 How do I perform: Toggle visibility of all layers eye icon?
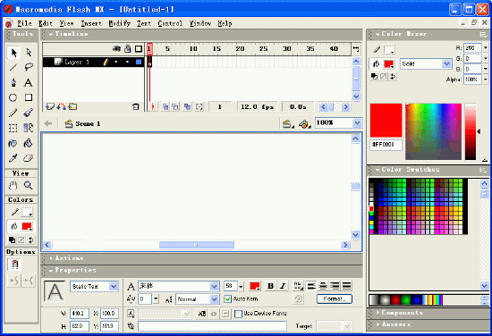click(x=116, y=49)
